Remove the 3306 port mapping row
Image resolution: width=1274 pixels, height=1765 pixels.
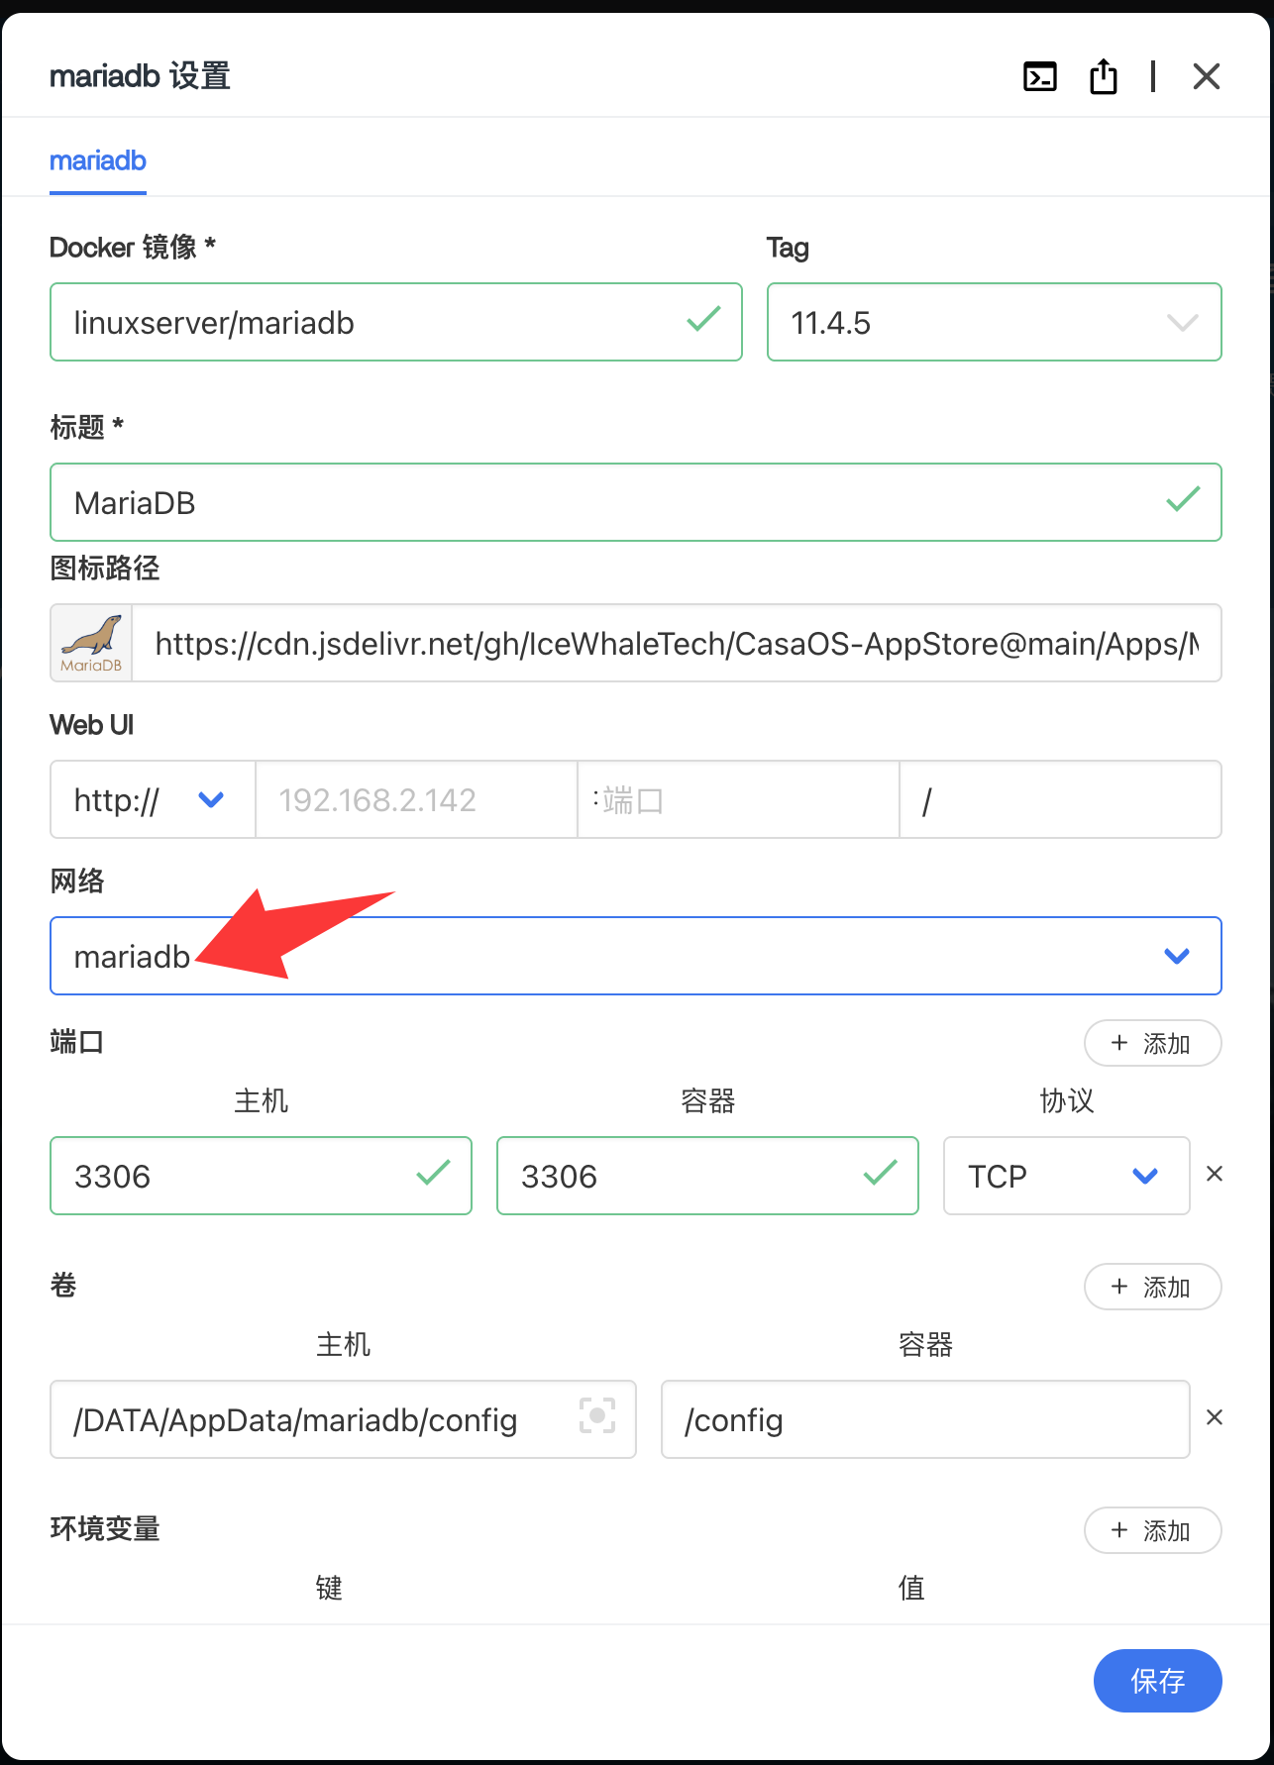point(1215,1175)
